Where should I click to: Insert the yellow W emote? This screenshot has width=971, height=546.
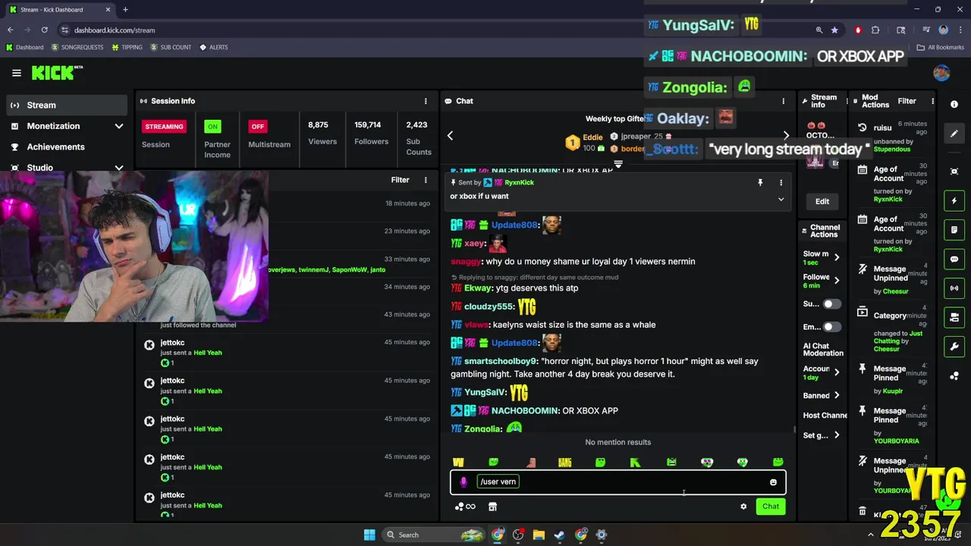(458, 463)
